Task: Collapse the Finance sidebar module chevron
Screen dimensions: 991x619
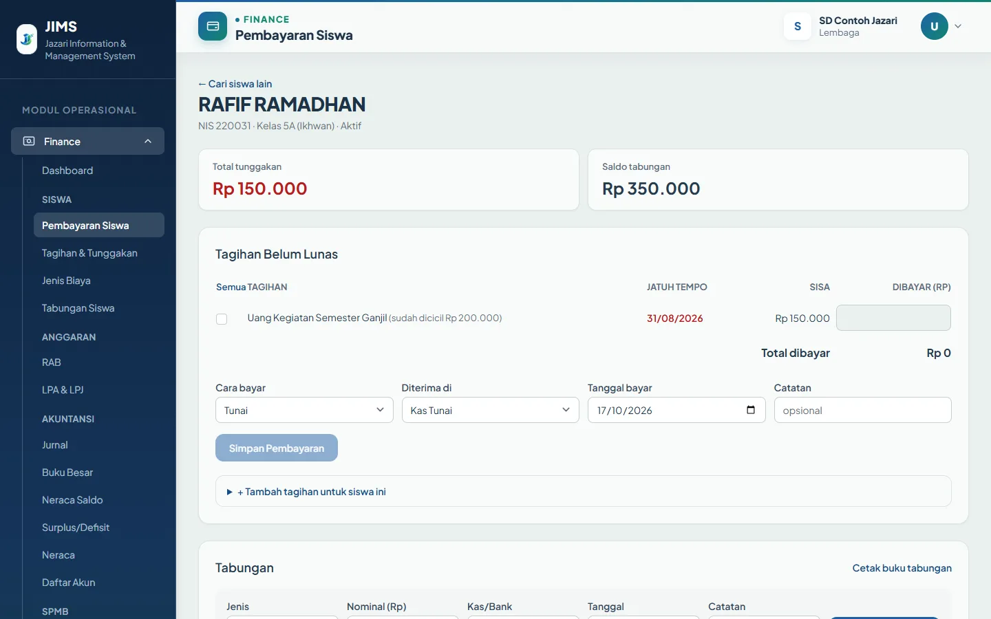Action: point(148,141)
